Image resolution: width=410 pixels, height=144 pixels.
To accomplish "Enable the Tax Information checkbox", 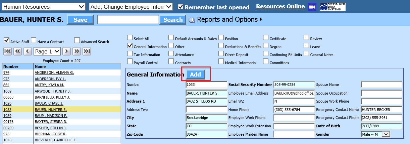I will tap(130, 53).
